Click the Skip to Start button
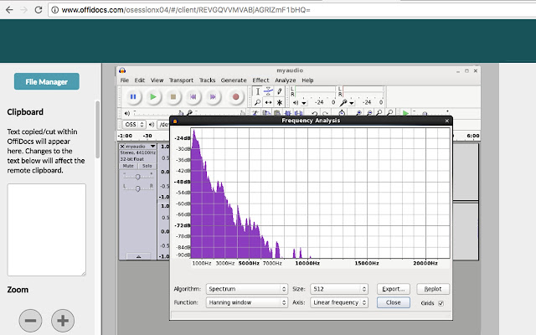The image size is (536, 335). (193, 97)
